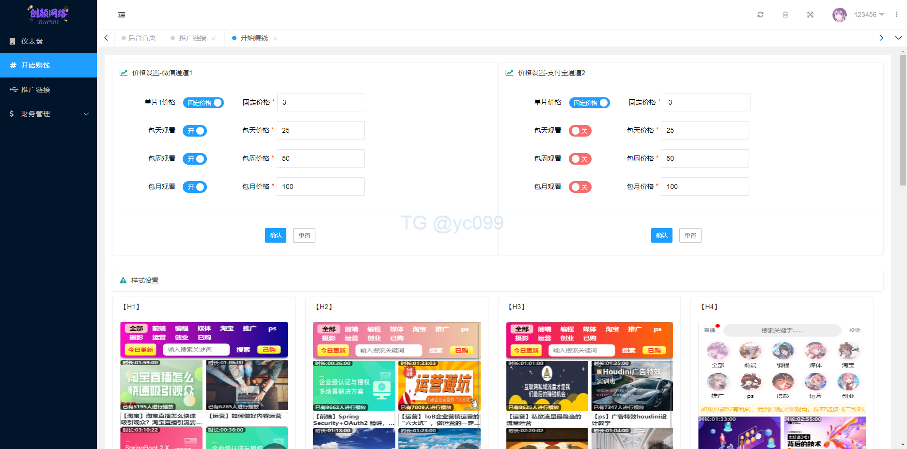Open the 123456 user account dropdown
Viewport: 907px width, 449px height.
pyautogui.click(x=869, y=15)
